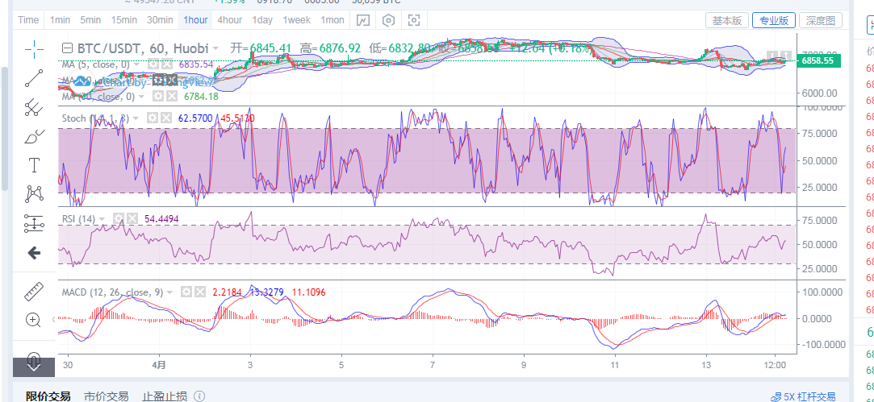
Task: Open Stoch indicator settings gear
Action: 152,118
